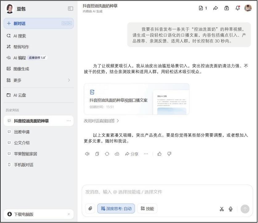Start voice input with microphone icon
The height and width of the screenshot is (223, 258).
(231, 209)
